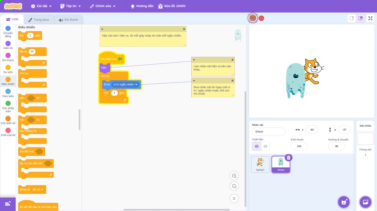Open the Cài đặt menu
Screen dimensions: 377x211
(41, 6)
